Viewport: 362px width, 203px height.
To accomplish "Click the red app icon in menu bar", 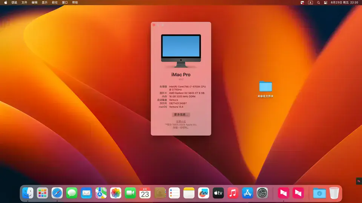I will click(302, 3).
